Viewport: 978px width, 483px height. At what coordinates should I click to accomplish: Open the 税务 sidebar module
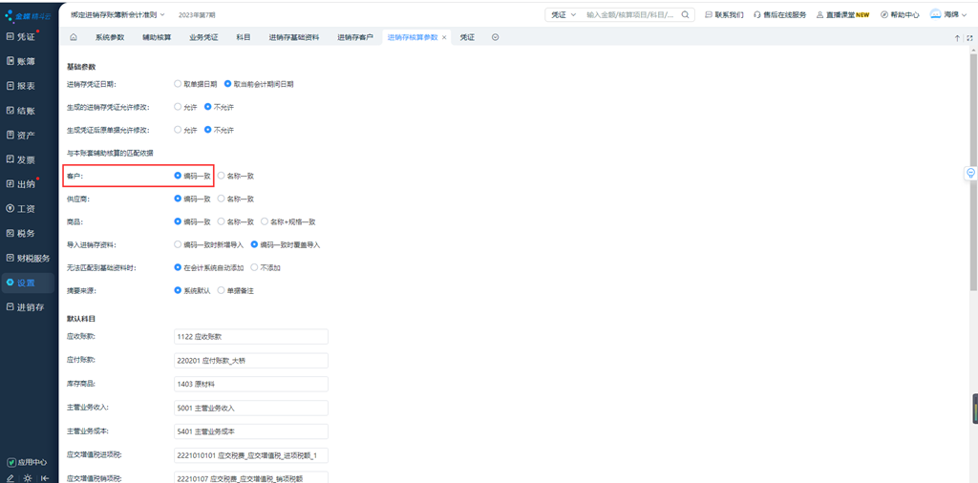pos(21,234)
